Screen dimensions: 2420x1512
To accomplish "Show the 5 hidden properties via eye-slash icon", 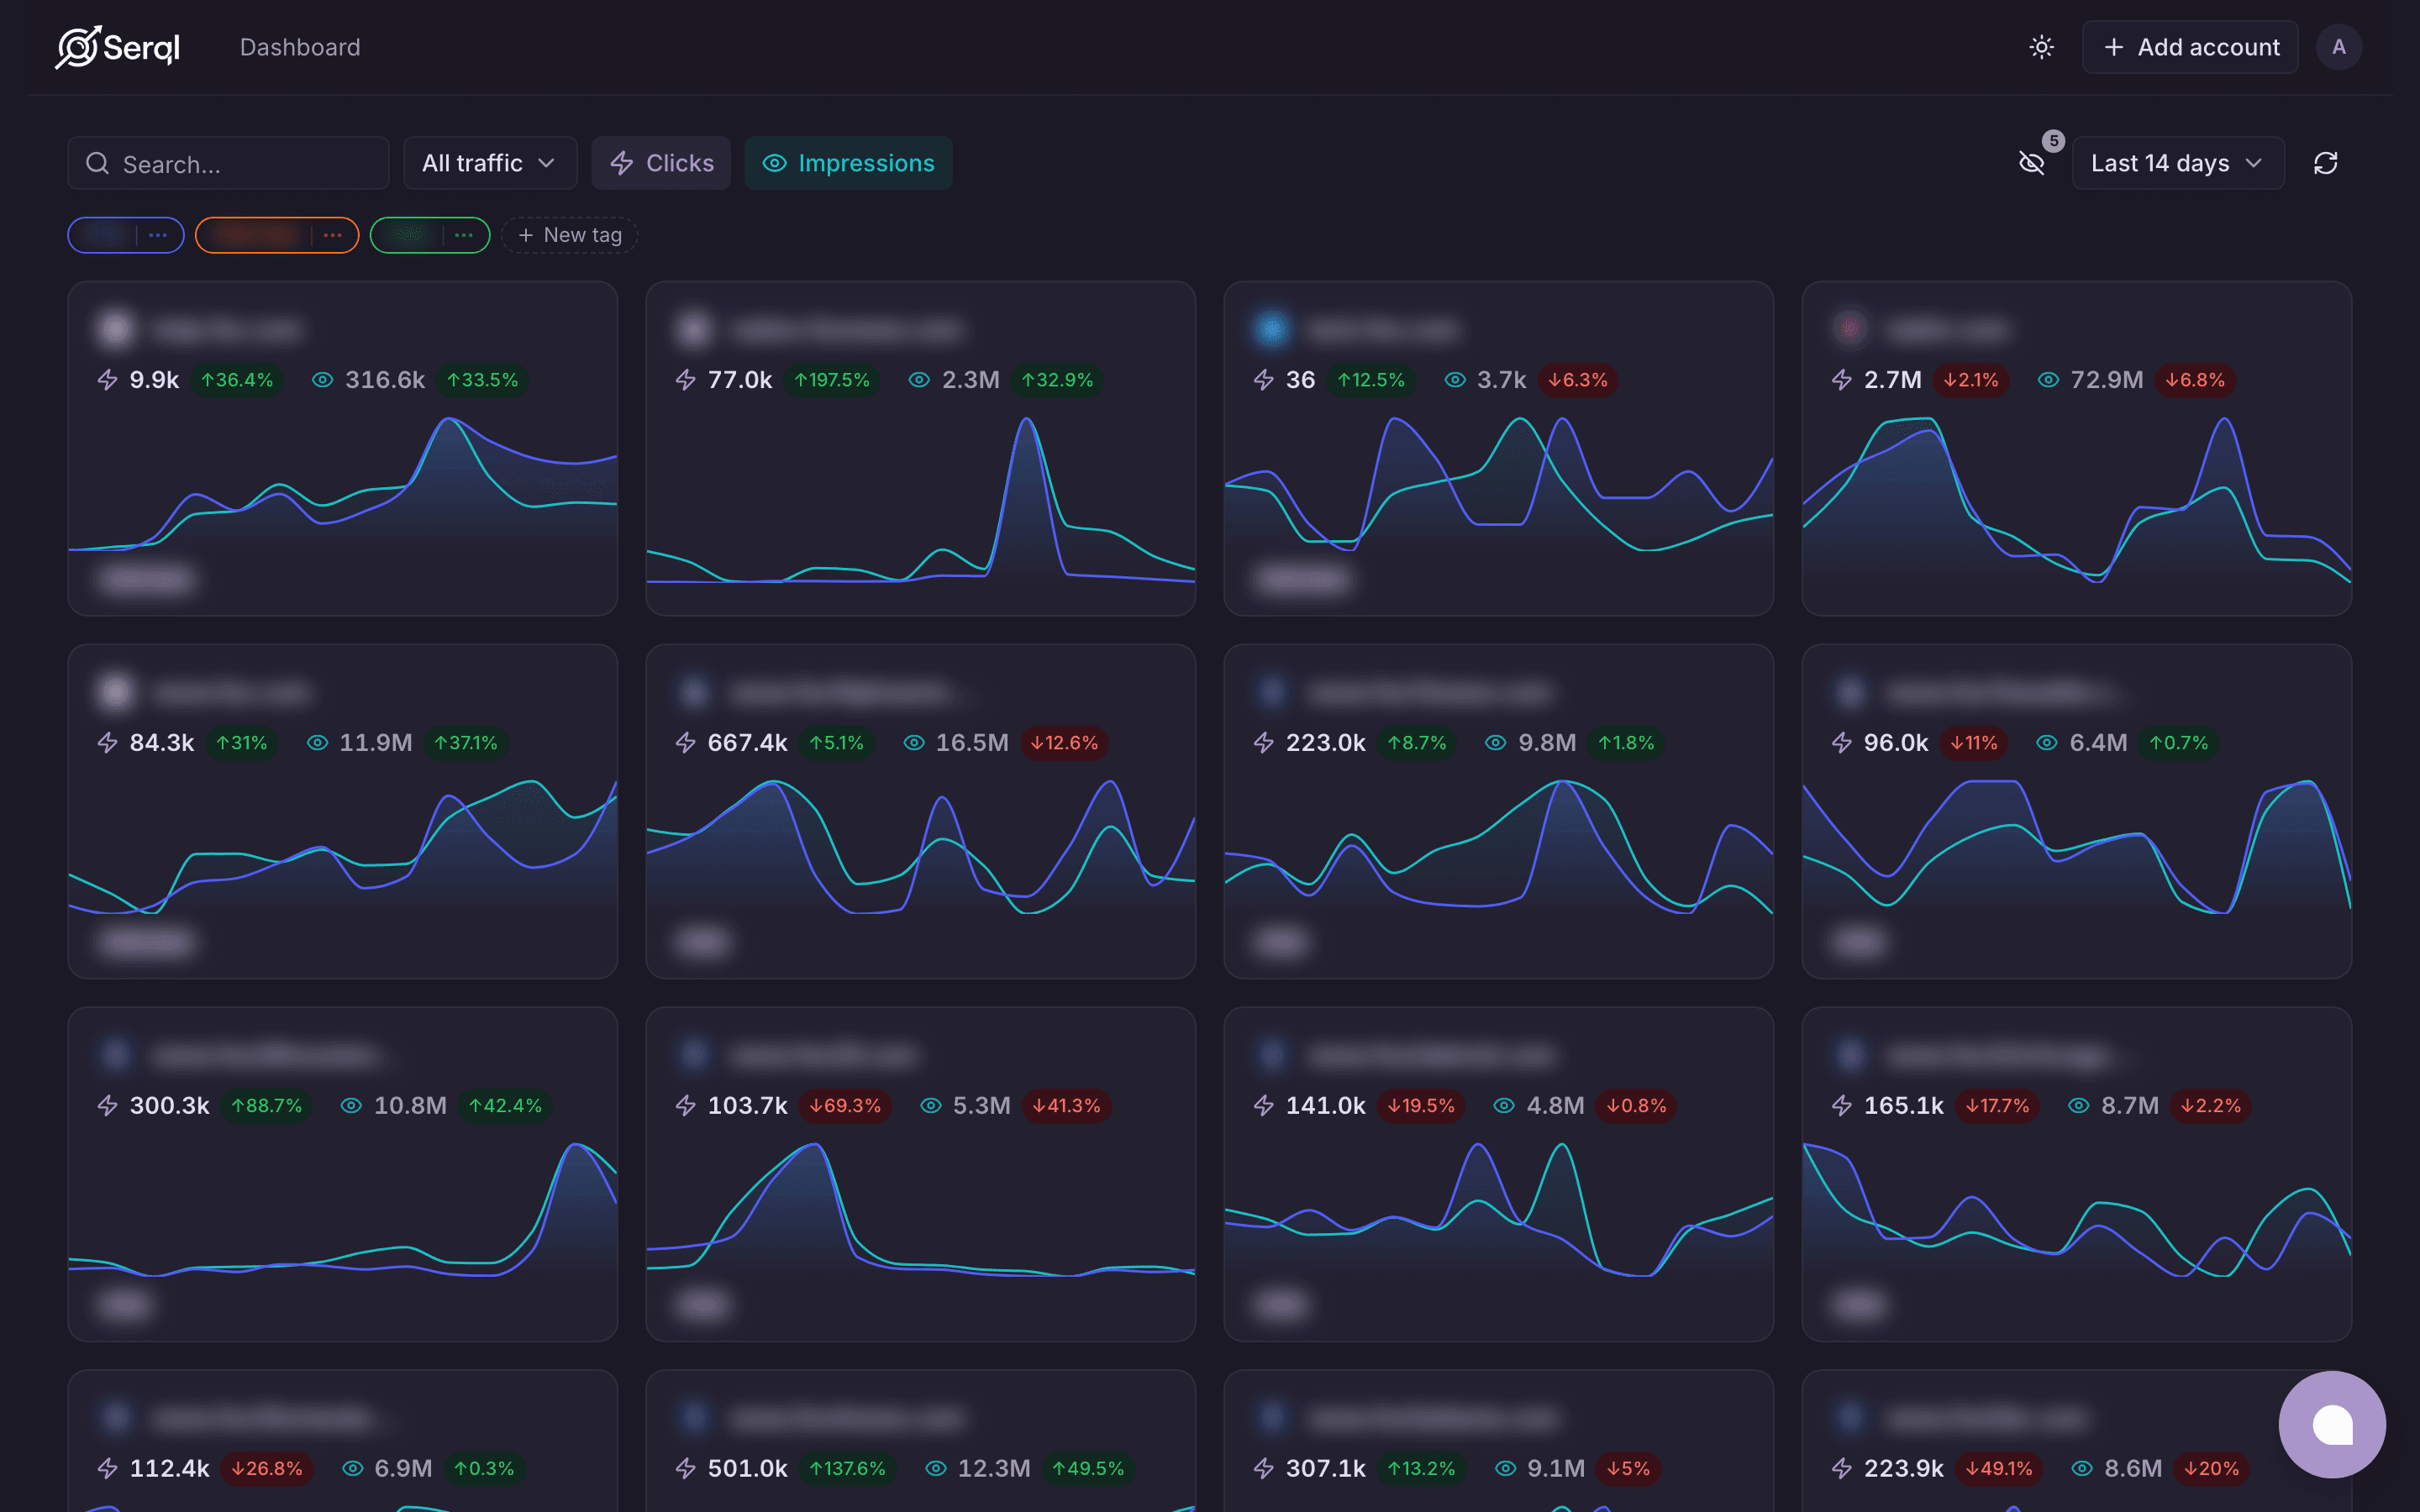I will pos(2033,163).
